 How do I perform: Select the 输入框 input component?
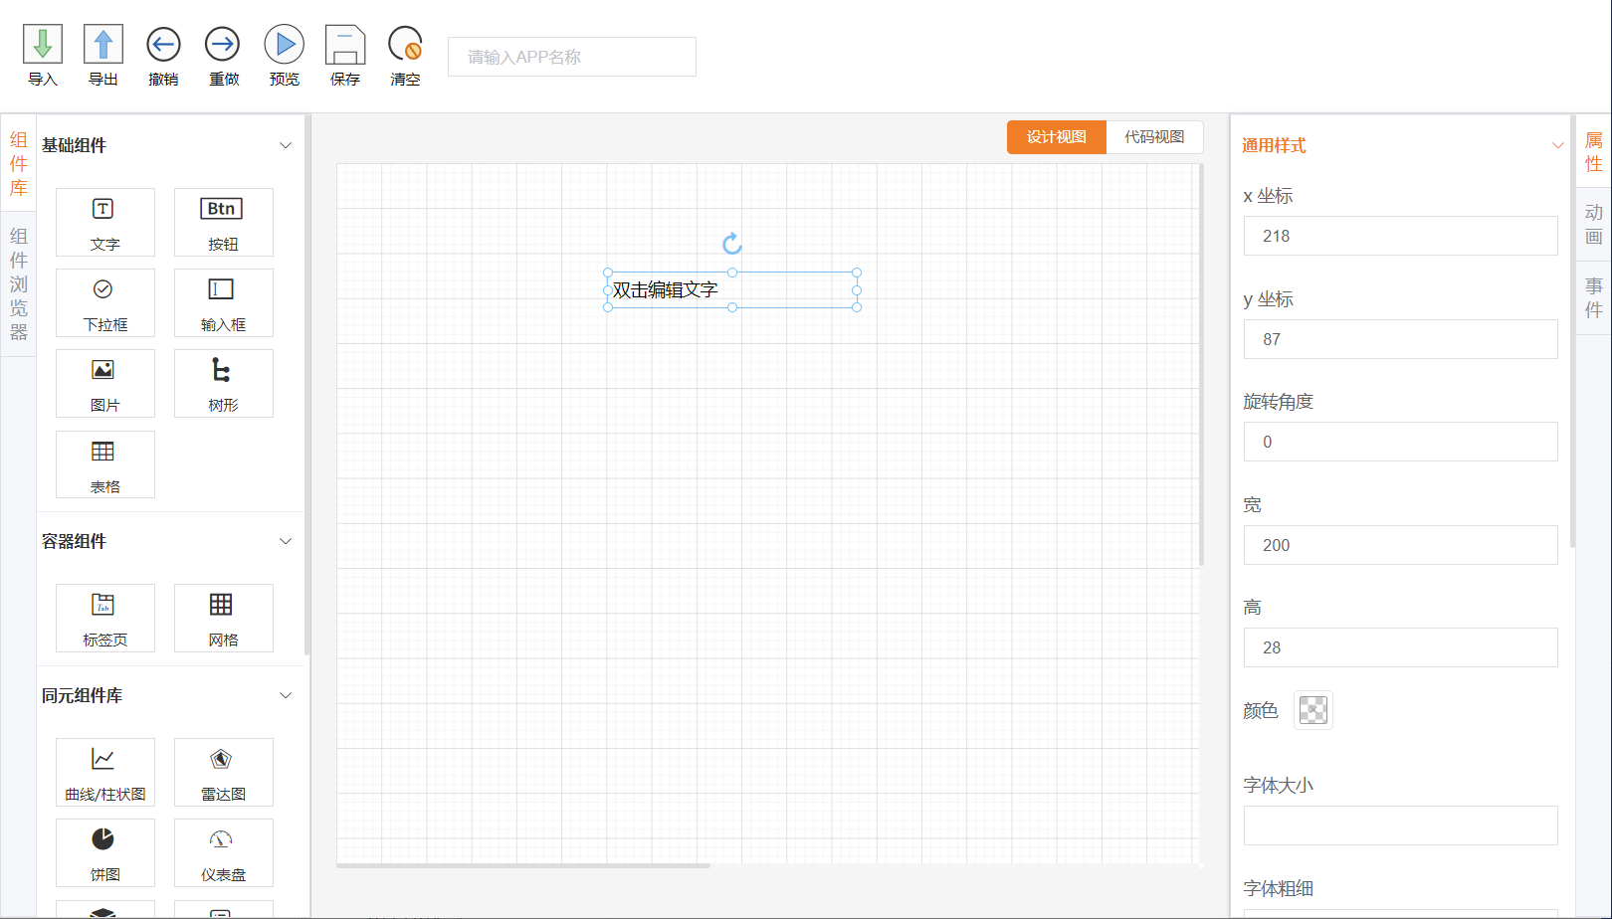click(x=223, y=302)
